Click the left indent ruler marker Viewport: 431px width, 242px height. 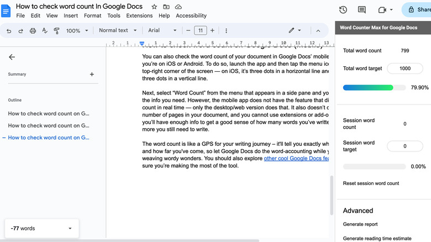pos(142,44)
